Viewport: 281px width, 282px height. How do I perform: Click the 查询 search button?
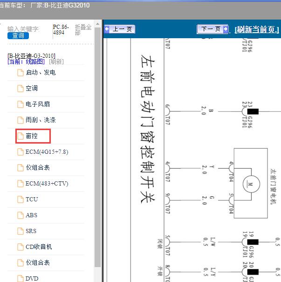coord(18,35)
